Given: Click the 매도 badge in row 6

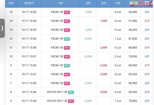Looking at the screenshot, I should [71, 92].
